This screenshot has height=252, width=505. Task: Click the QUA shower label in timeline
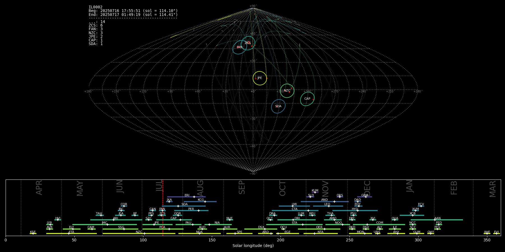click(395, 218)
